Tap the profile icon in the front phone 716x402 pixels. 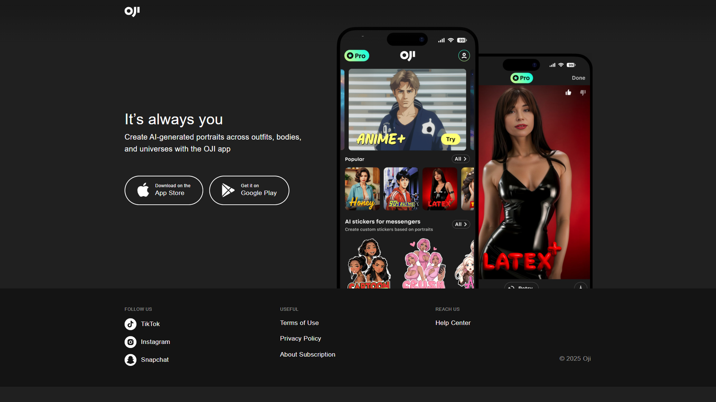(464, 55)
